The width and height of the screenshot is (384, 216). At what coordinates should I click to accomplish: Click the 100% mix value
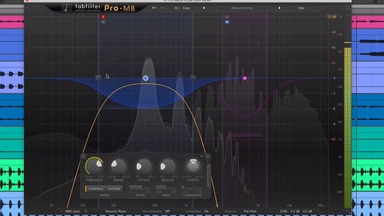(283, 211)
